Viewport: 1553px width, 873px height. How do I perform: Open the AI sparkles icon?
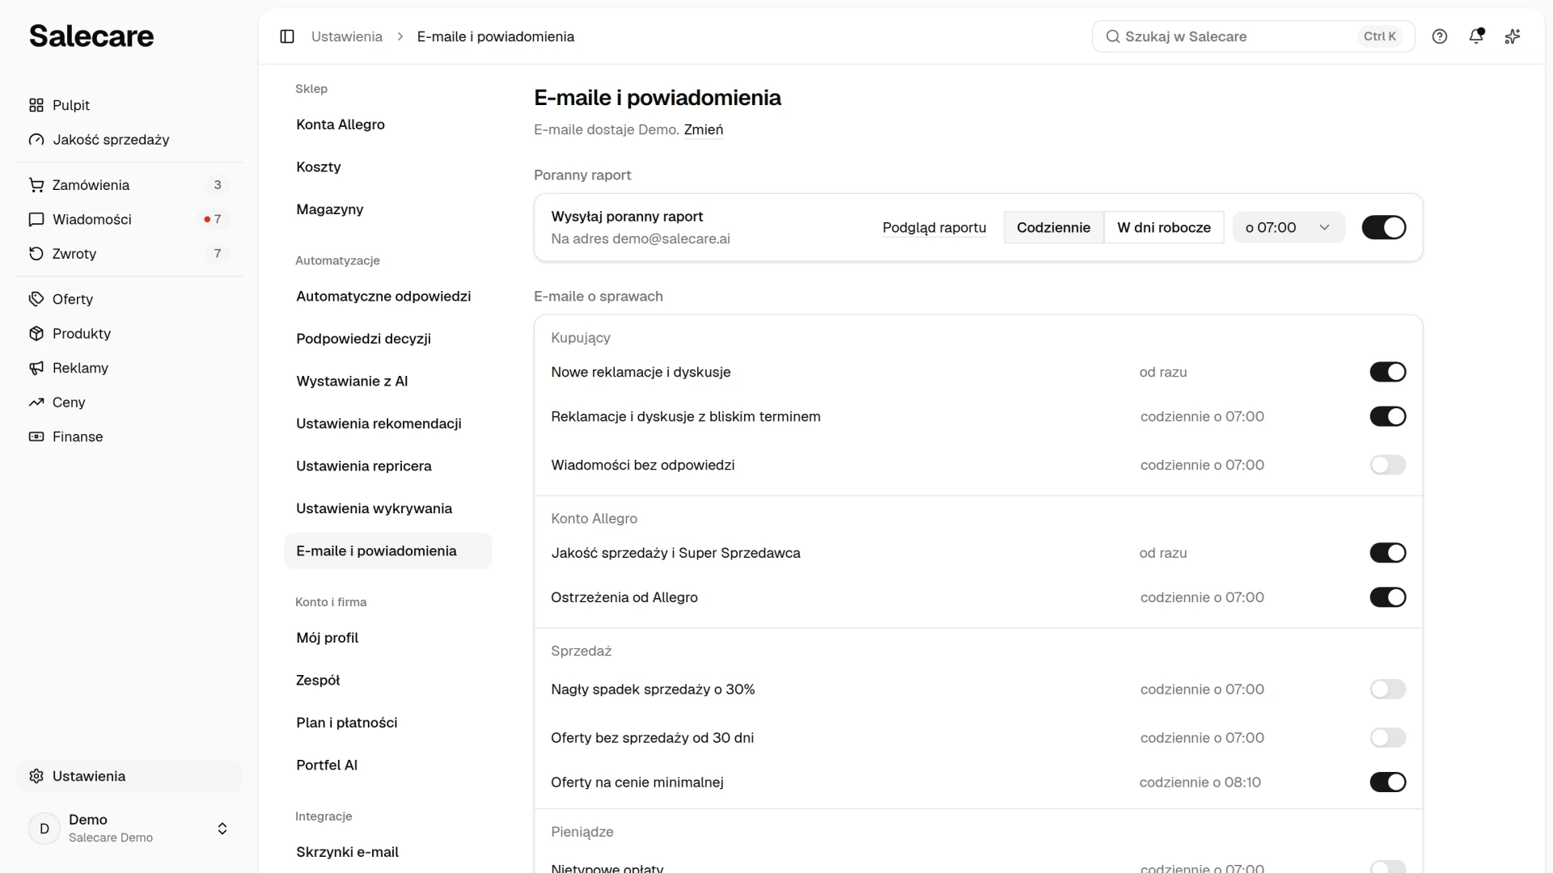point(1513,36)
